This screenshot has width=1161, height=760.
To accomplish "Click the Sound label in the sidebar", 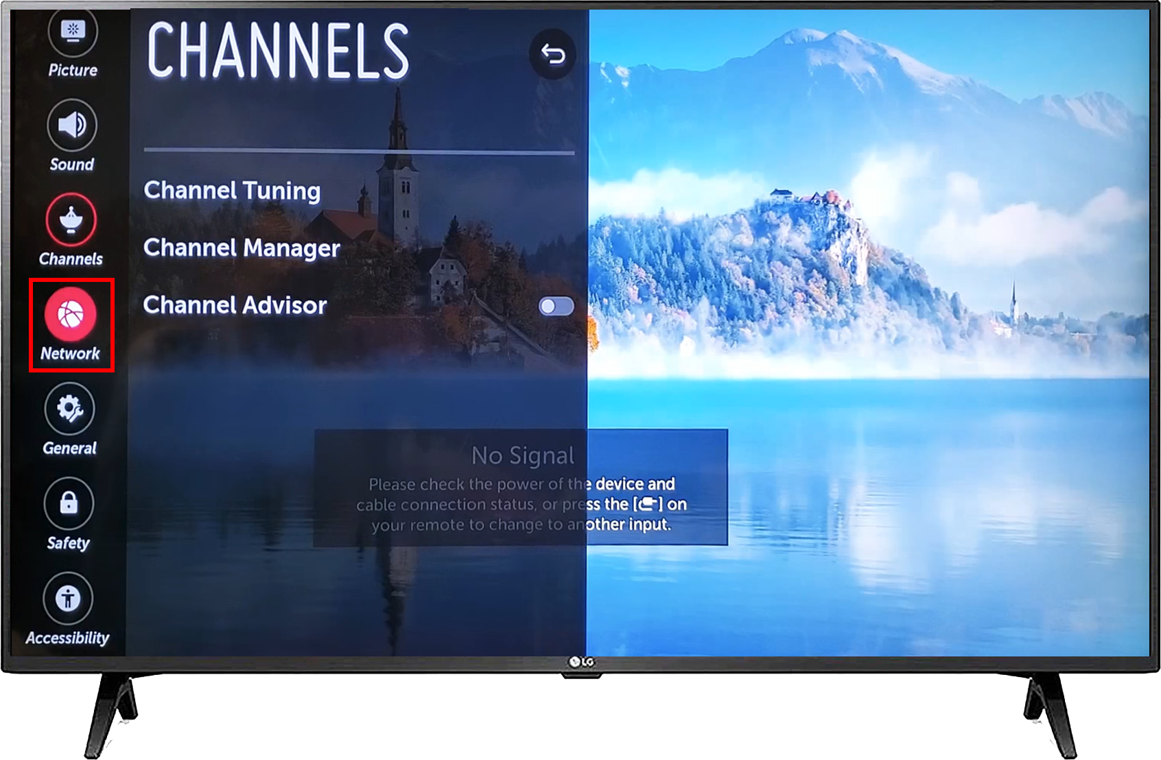I will click(x=72, y=165).
